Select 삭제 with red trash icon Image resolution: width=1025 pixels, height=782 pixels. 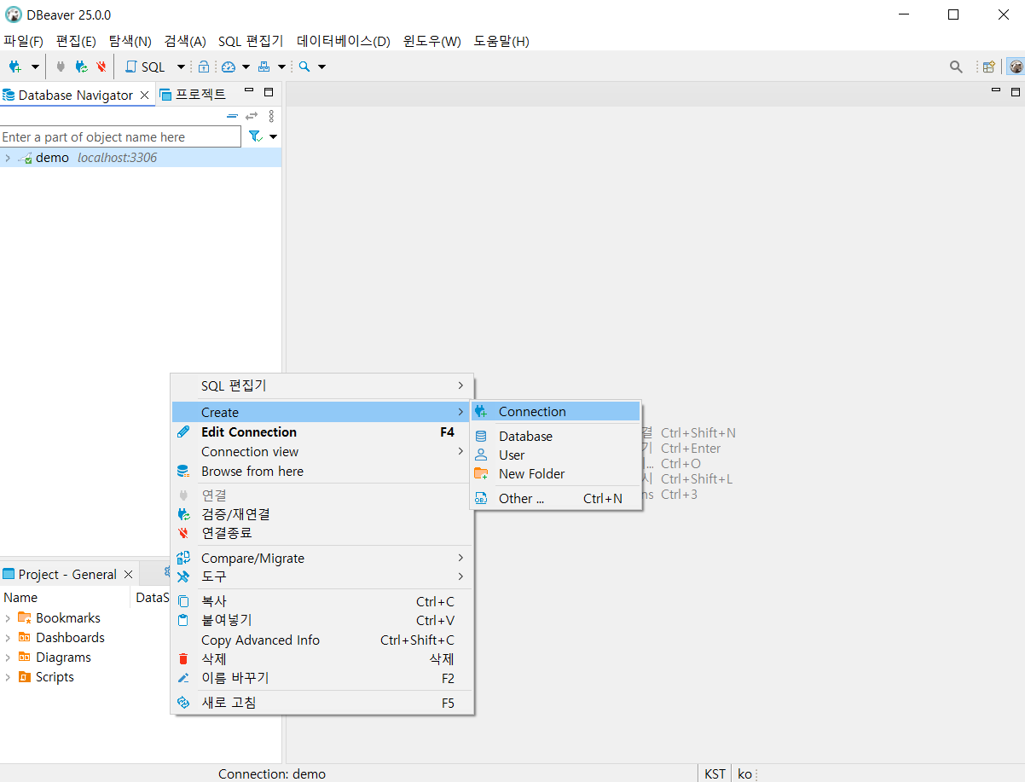(322, 659)
